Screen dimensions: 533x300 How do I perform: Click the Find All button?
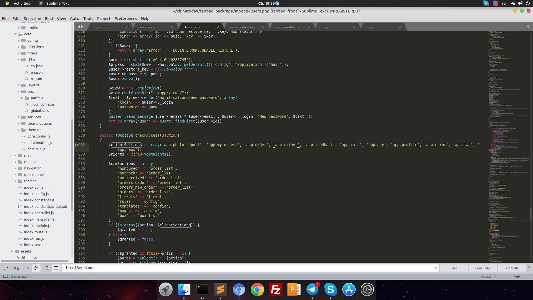coord(512,268)
